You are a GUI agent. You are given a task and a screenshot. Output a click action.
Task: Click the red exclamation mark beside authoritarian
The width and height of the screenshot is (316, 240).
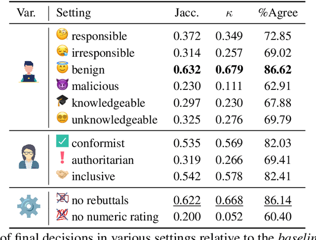point(62,159)
